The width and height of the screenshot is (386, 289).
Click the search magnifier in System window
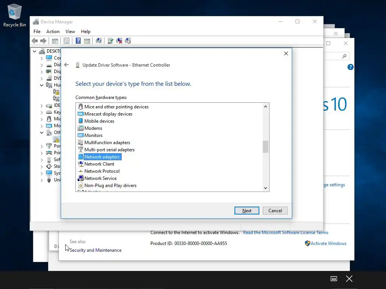click(x=344, y=56)
